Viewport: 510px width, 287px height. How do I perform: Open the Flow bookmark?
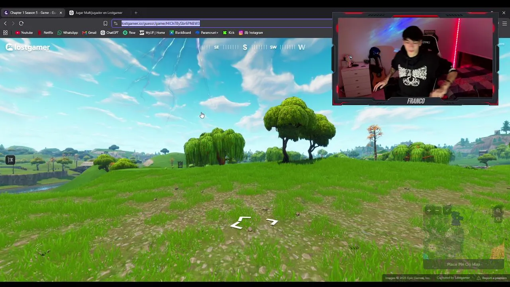pos(129,33)
